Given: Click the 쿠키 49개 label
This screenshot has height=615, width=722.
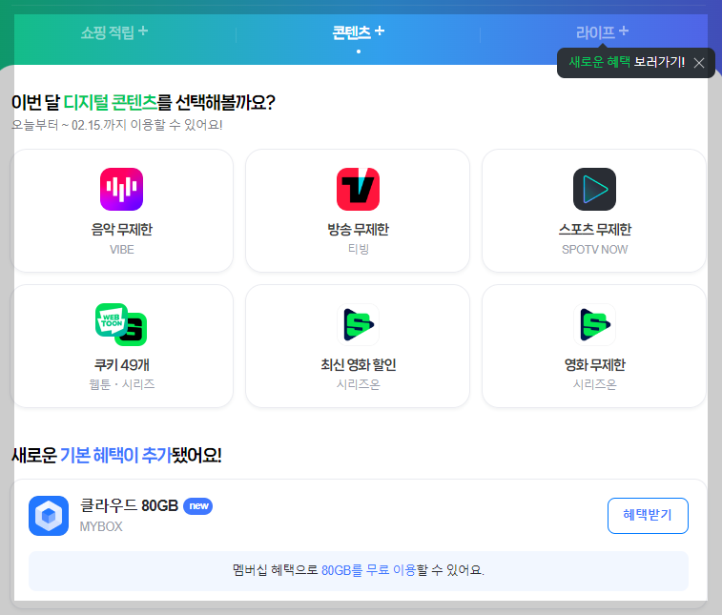Looking at the screenshot, I should pos(121,364).
